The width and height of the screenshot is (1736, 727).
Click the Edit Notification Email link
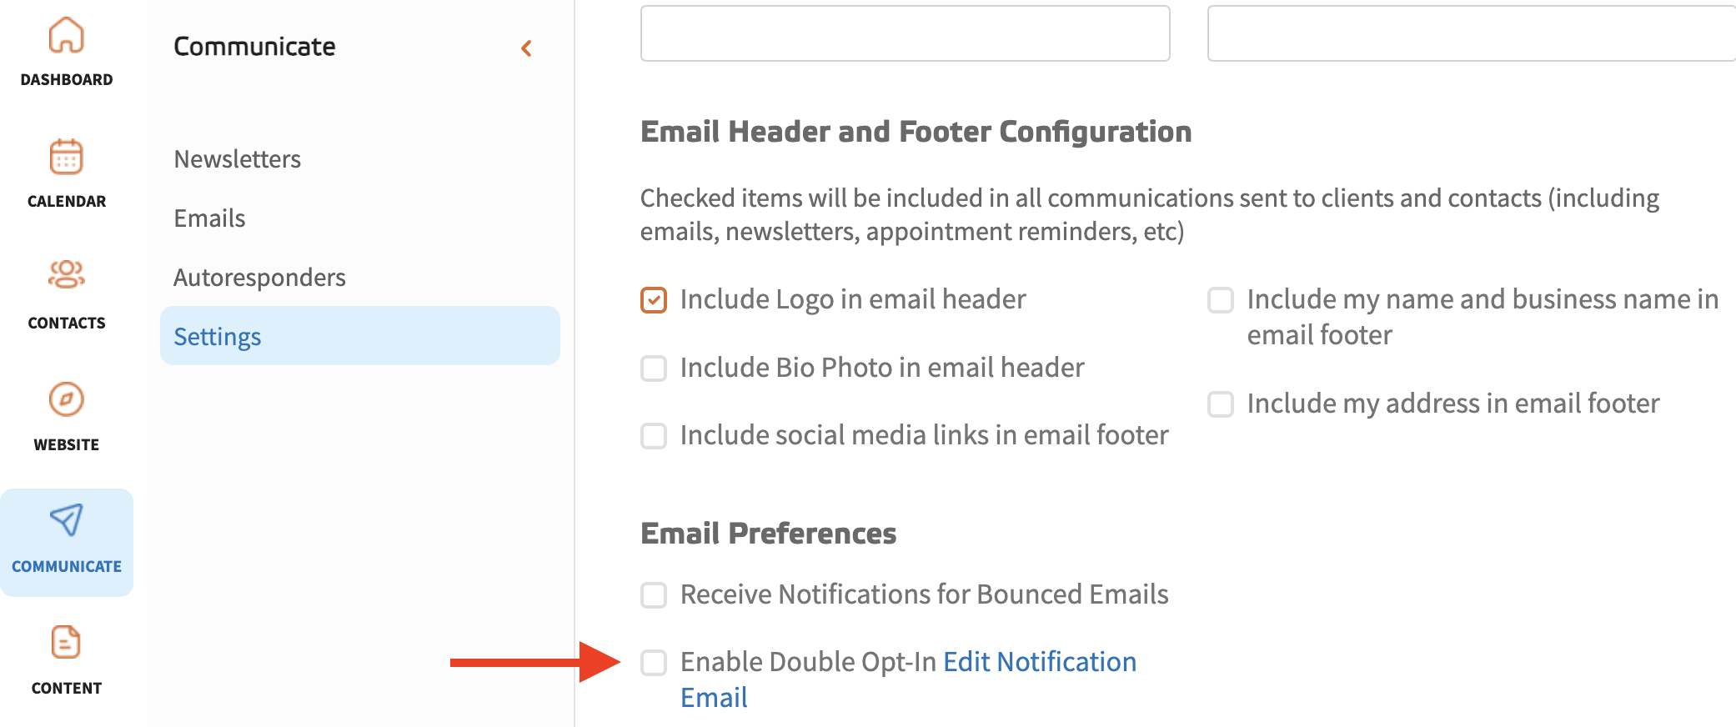coord(1039,662)
